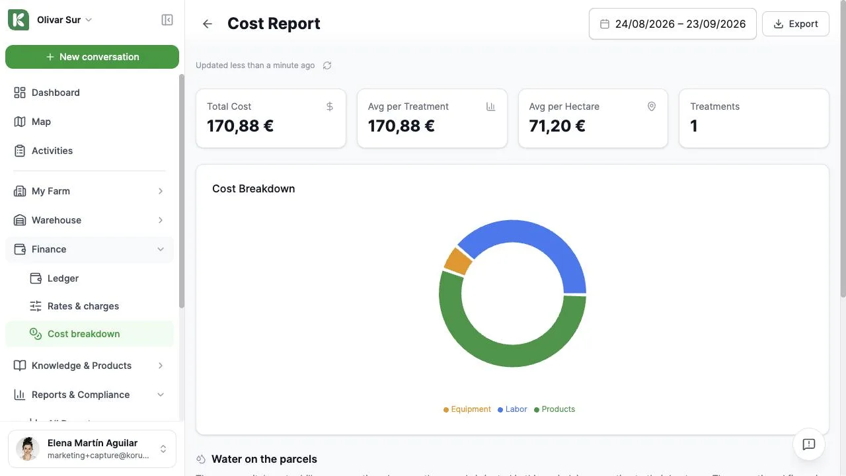This screenshot has height=476, width=846.
Task: Click the Map icon in sidebar
Action: coord(20,122)
